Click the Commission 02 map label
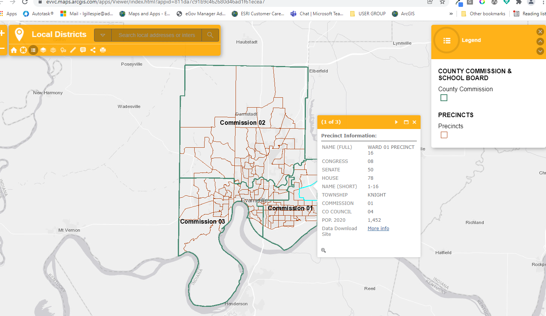The height and width of the screenshot is (316, 546). [242, 123]
